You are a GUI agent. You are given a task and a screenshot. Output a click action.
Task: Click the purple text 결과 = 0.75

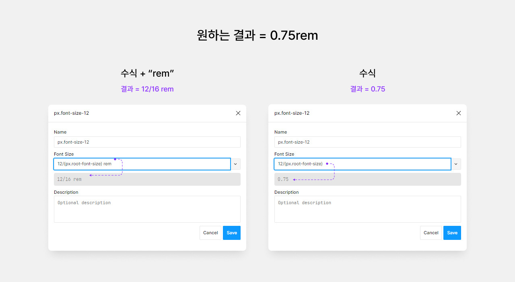tap(367, 89)
